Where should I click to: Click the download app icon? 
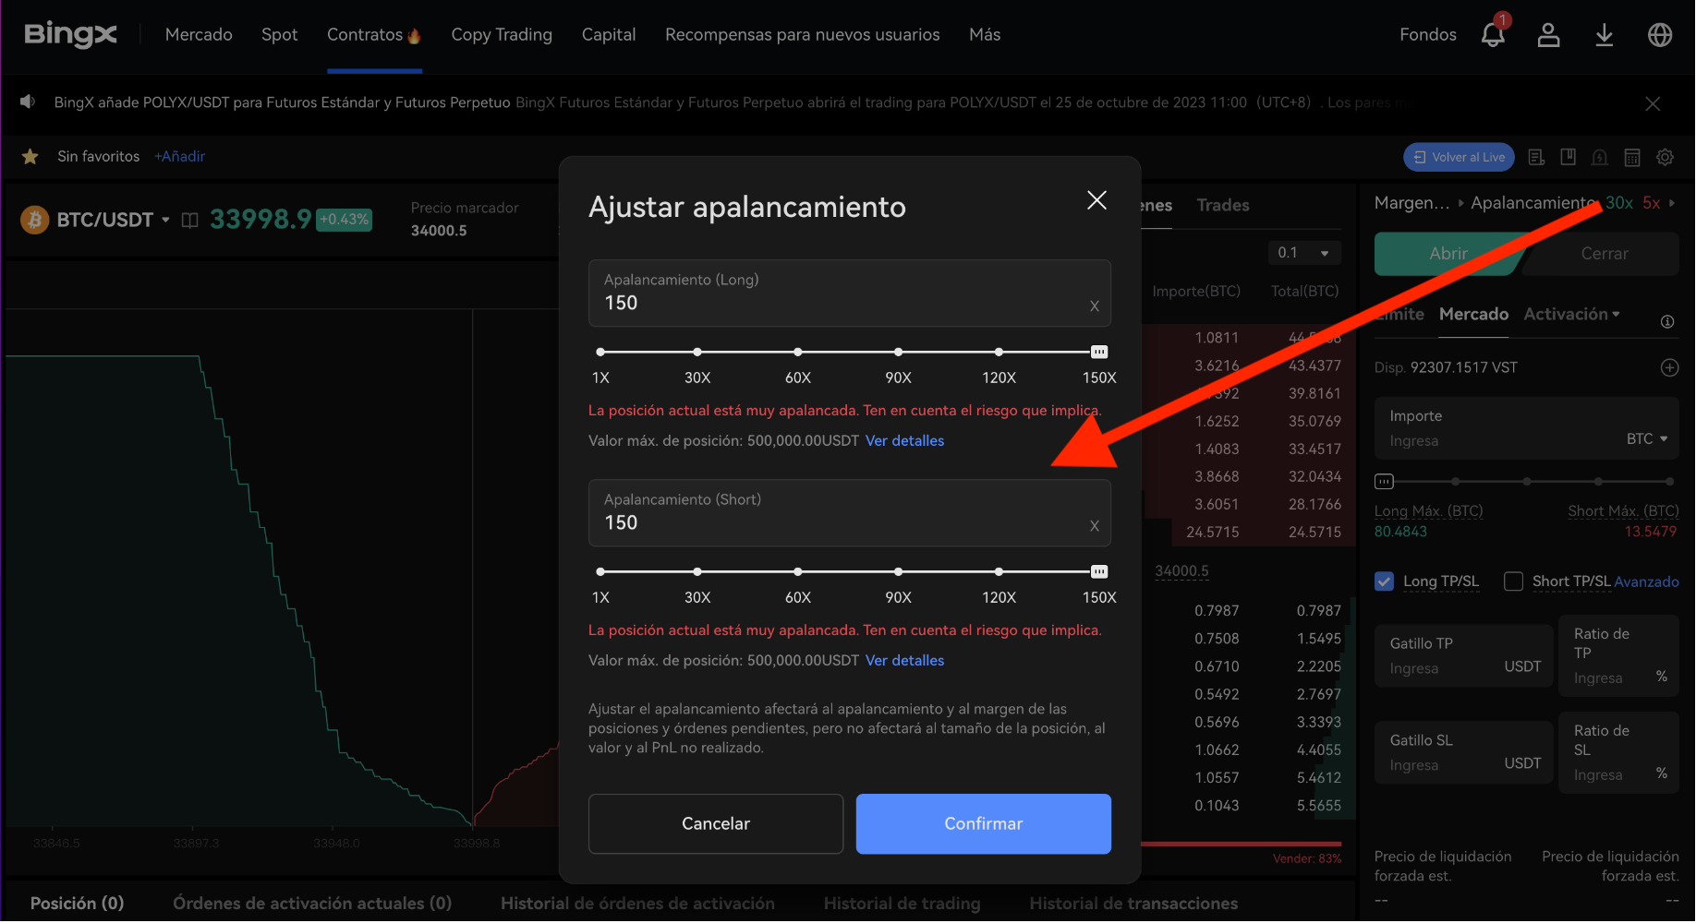1605,35
